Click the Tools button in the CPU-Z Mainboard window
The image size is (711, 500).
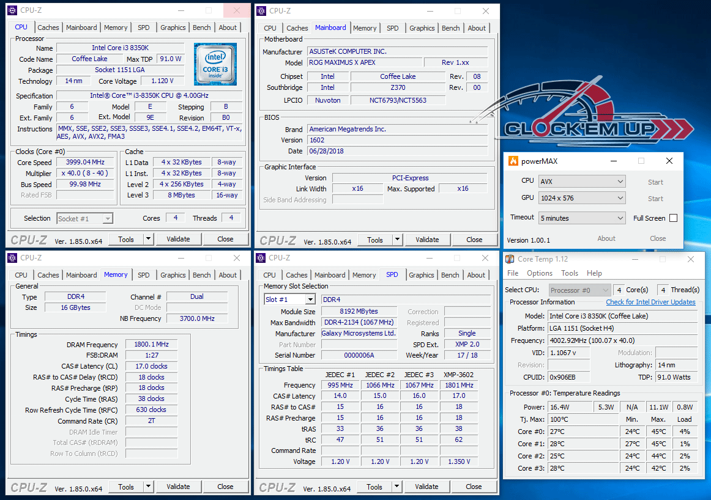click(x=375, y=240)
